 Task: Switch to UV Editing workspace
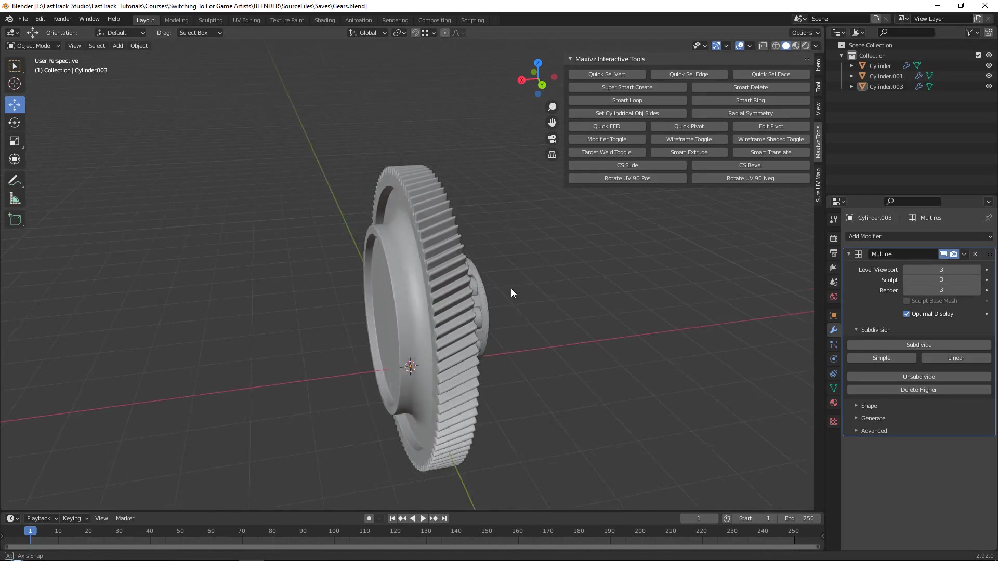(246, 20)
